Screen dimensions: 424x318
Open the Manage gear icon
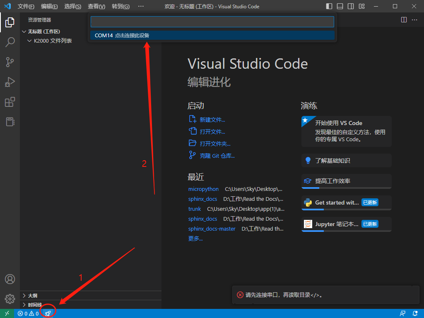[10, 299]
